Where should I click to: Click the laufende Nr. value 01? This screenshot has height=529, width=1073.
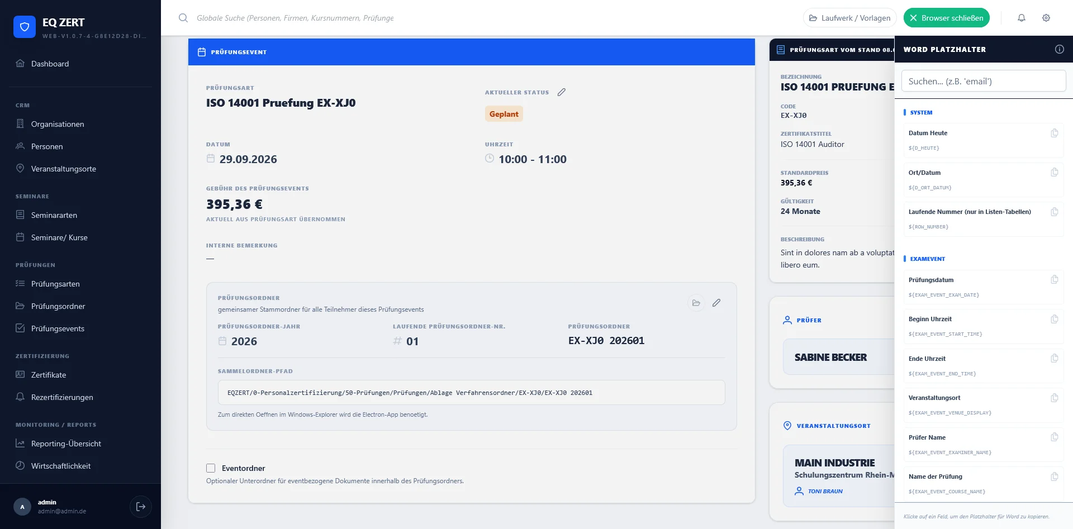point(412,341)
